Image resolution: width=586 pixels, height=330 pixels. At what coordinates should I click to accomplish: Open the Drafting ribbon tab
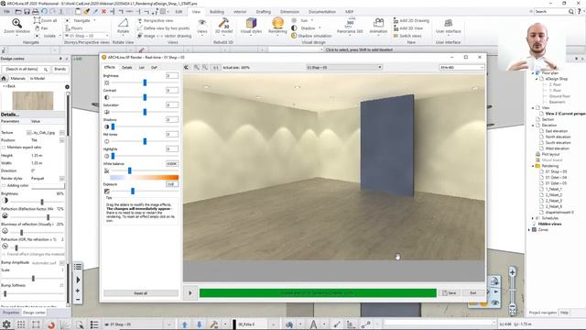[264, 12]
